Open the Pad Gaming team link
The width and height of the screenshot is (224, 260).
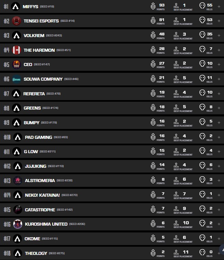[x=38, y=137]
